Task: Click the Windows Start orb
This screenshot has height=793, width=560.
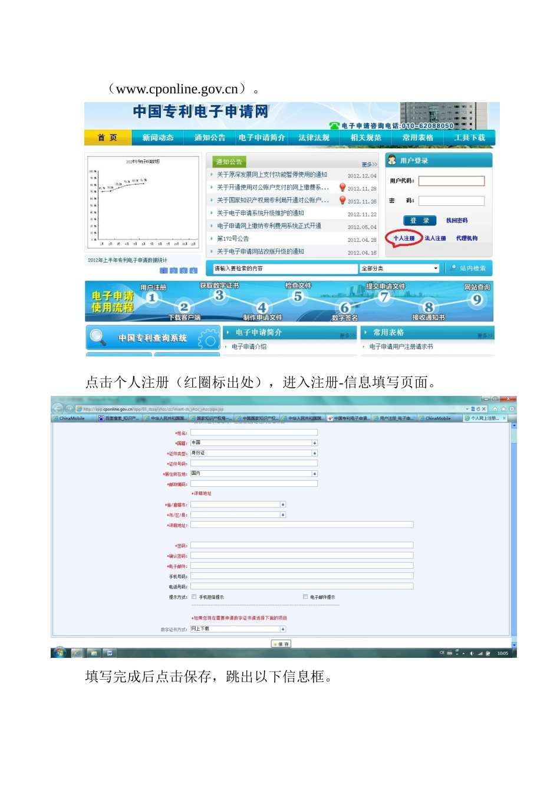Action: [60, 653]
